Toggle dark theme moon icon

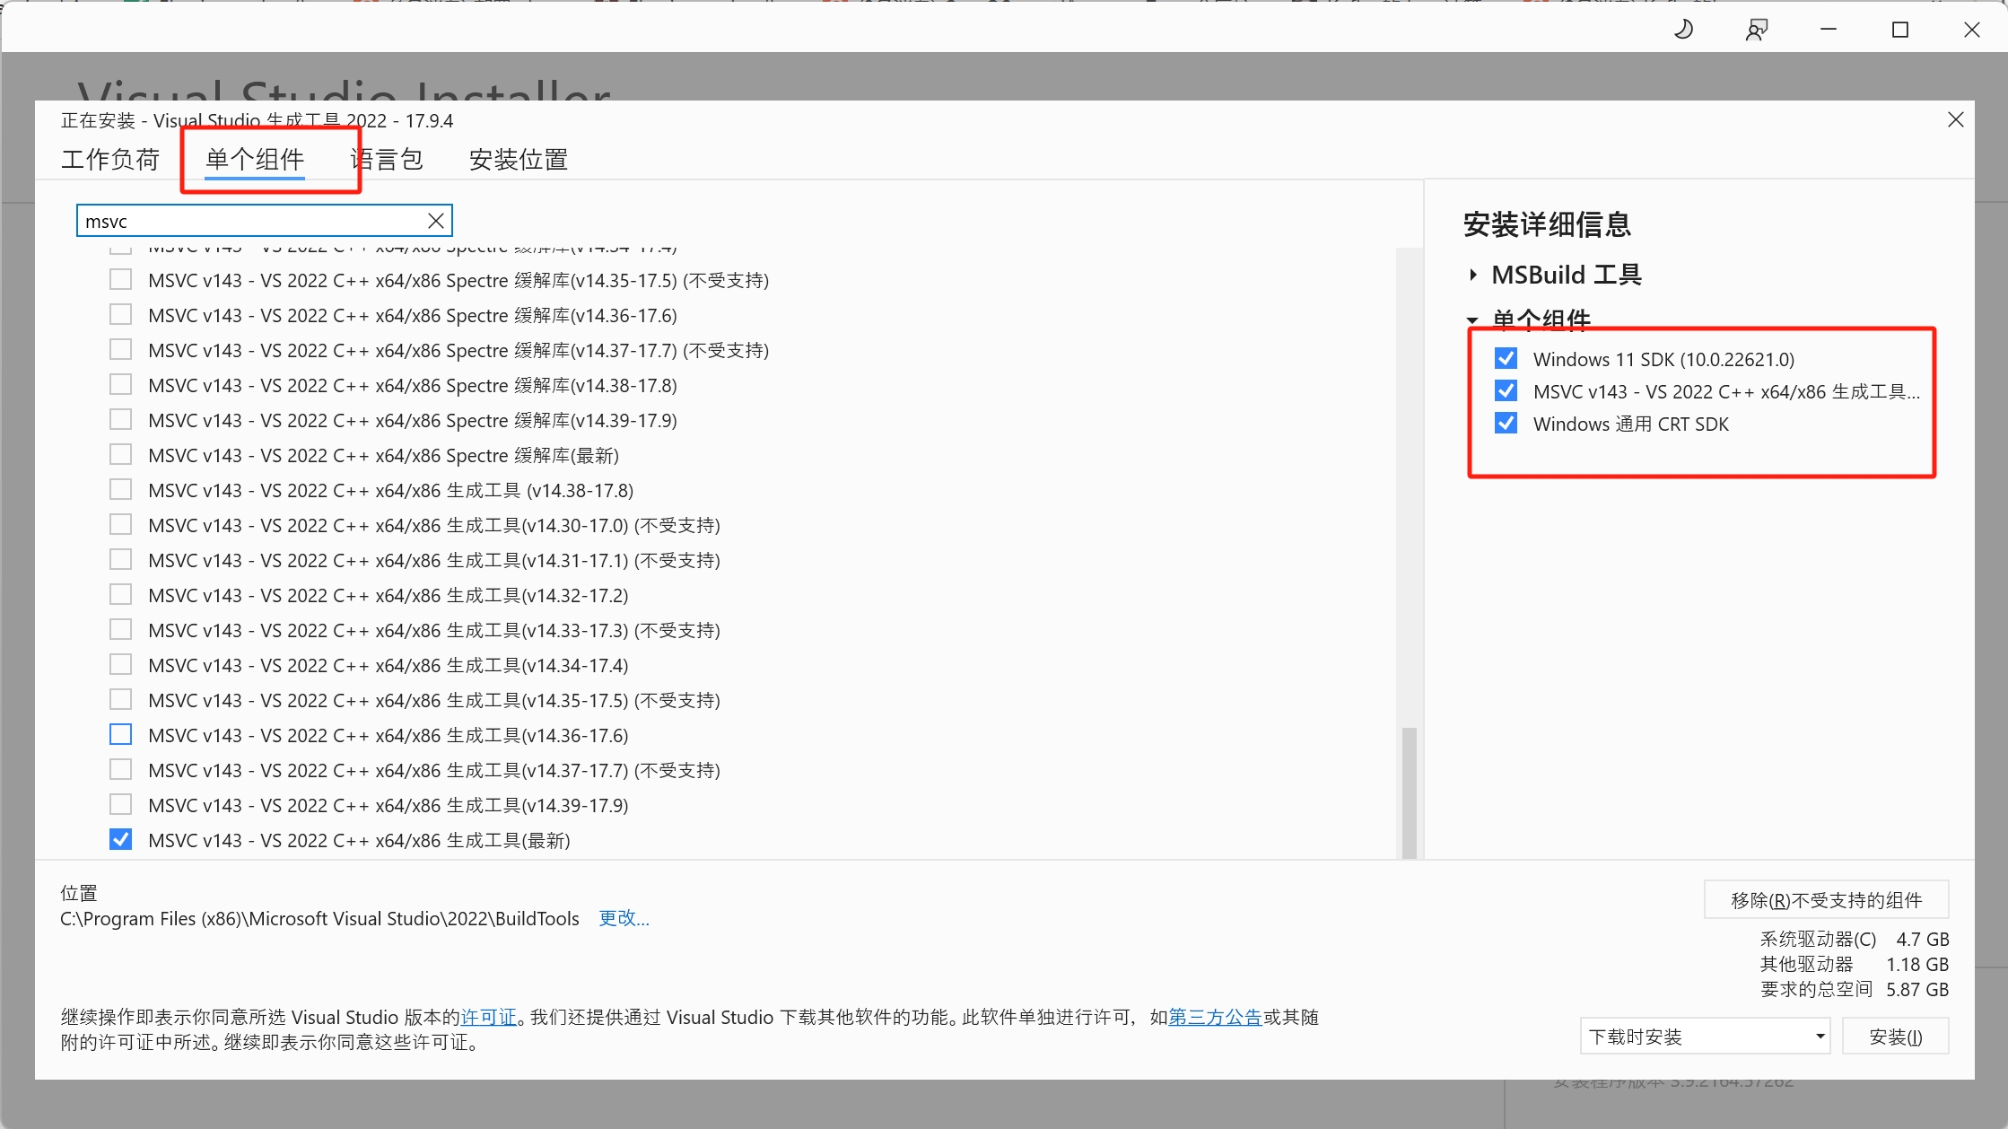pos(1683,30)
